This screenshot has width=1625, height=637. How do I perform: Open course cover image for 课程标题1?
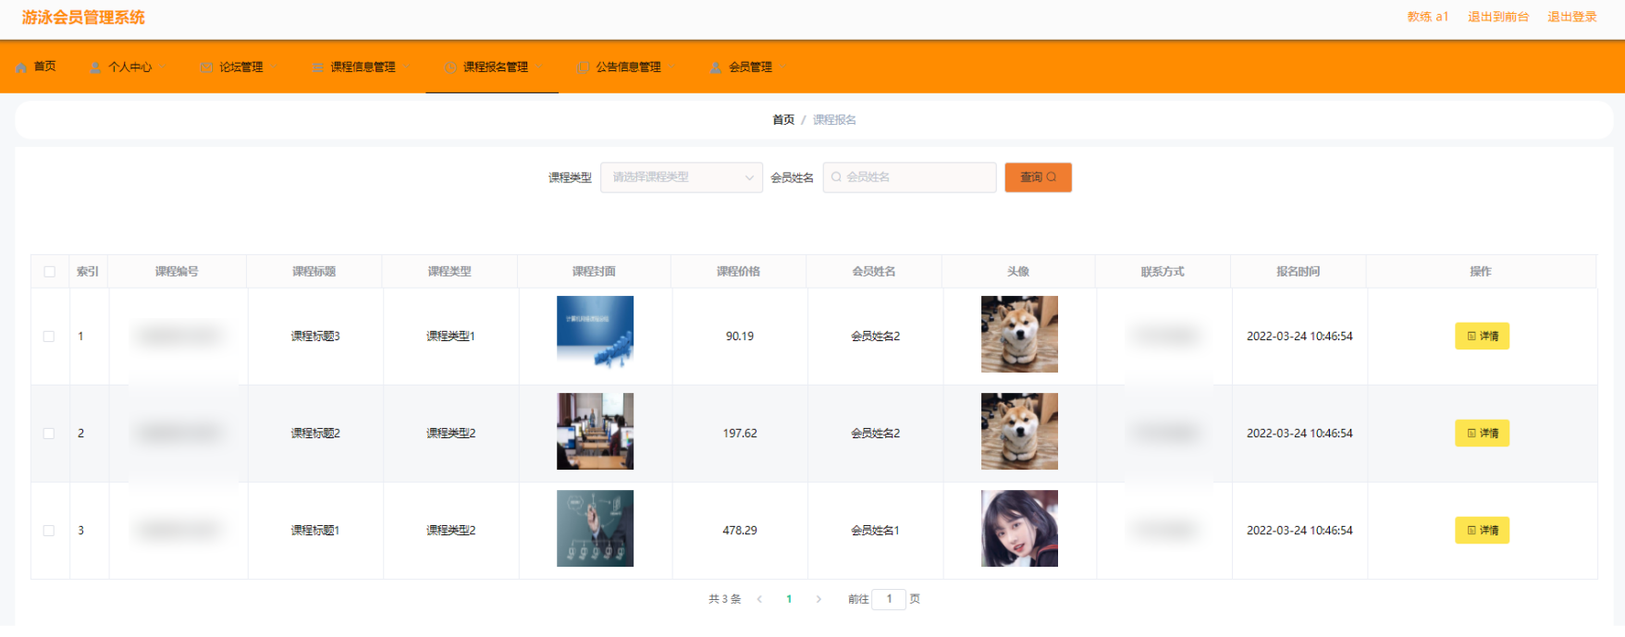[595, 529]
